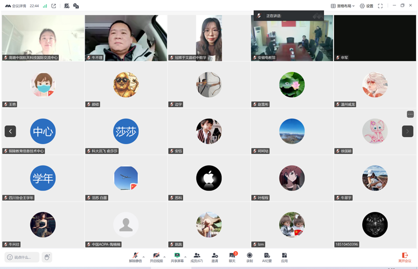
Task: Go to previous page of participants
Action: click(10, 131)
